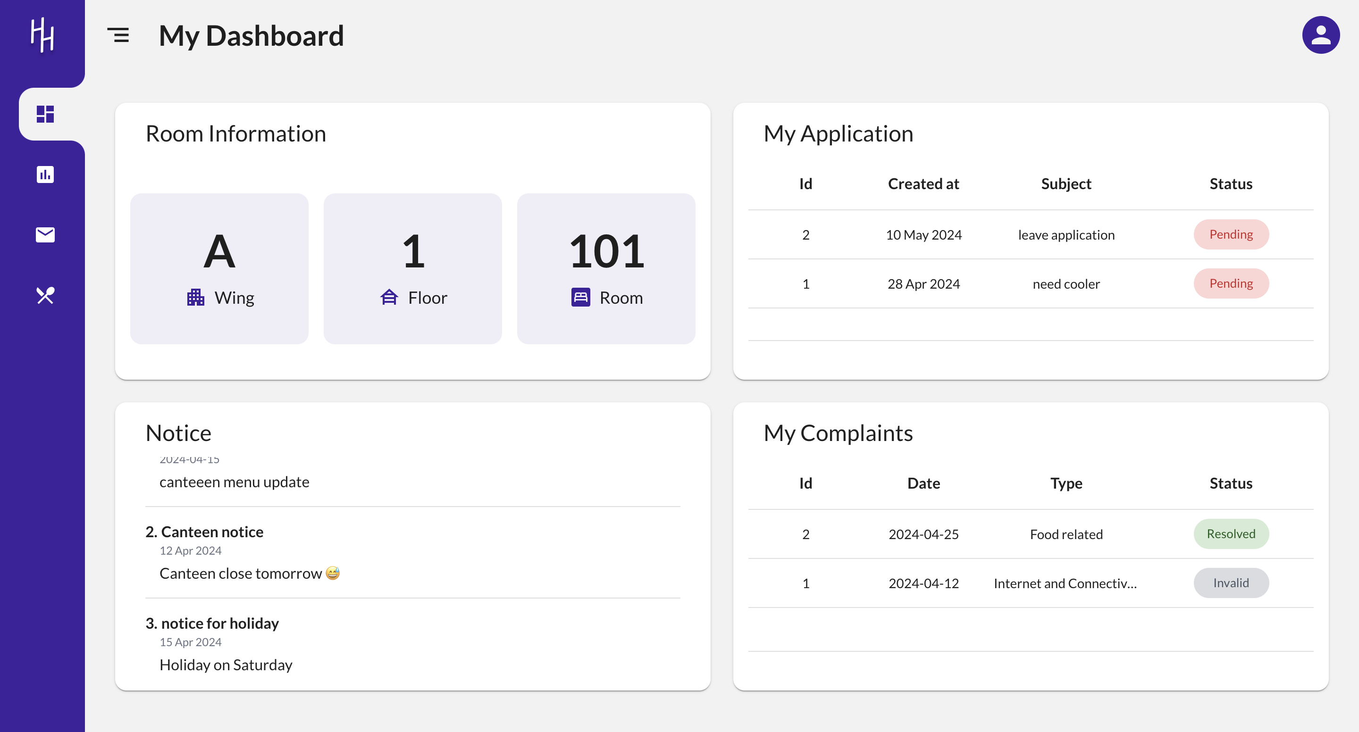Screen dimensions: 1359x732
Task: Click the Resolved status badge
Action: [1231, 534]
